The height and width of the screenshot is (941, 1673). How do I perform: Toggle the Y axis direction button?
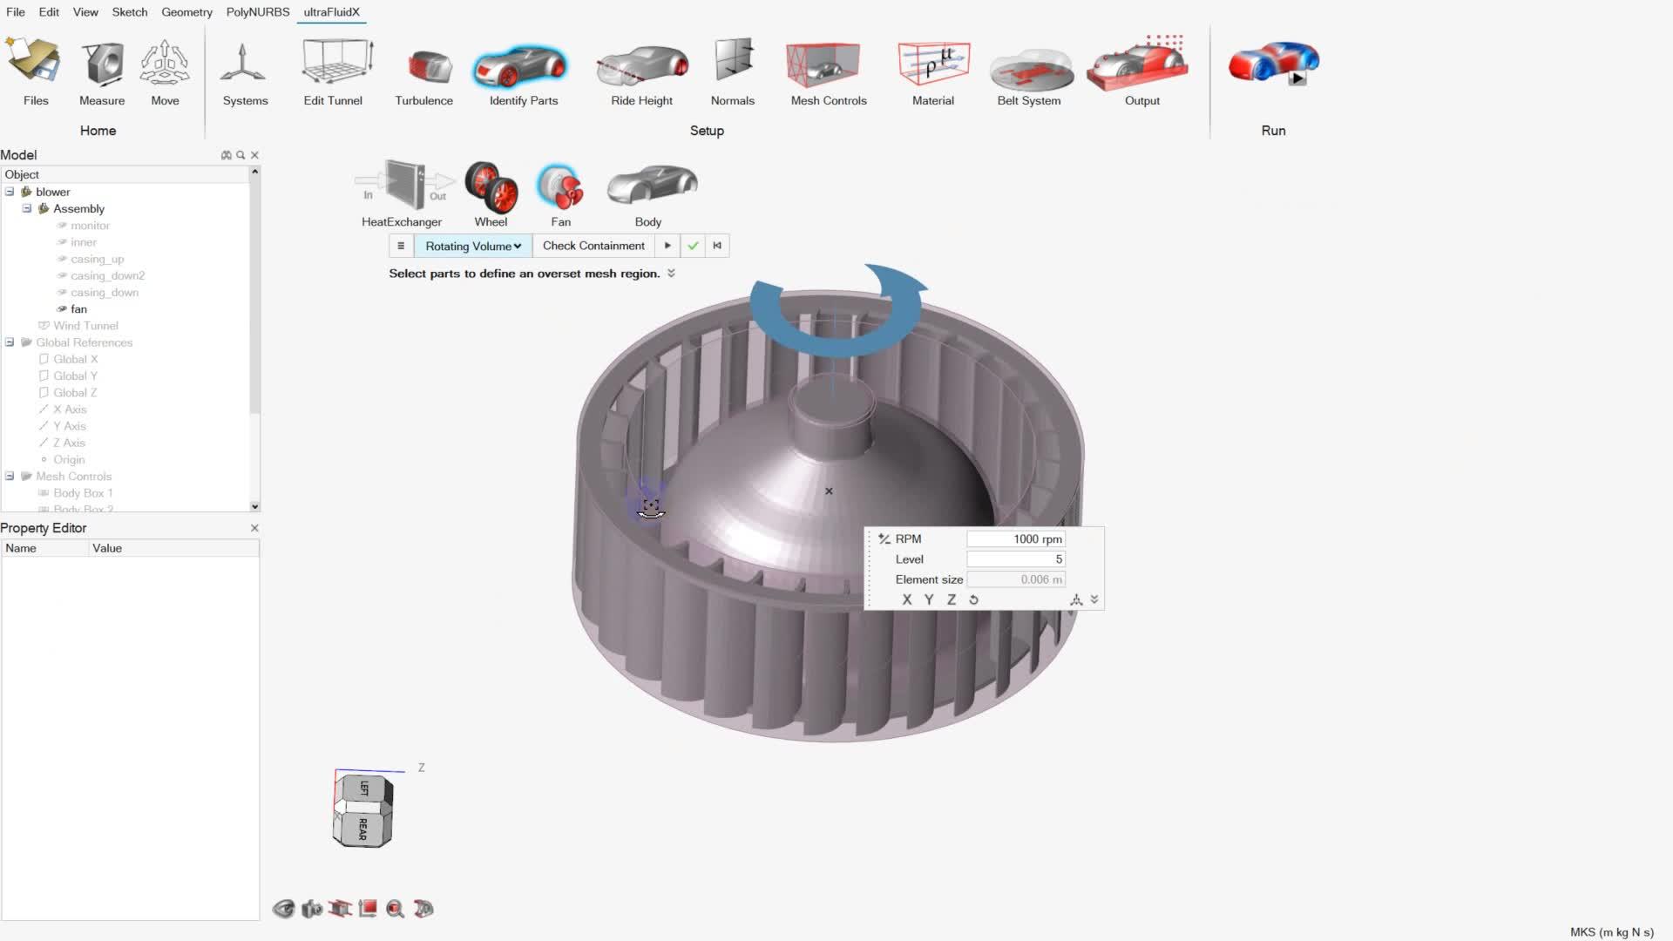pos(929,599)
